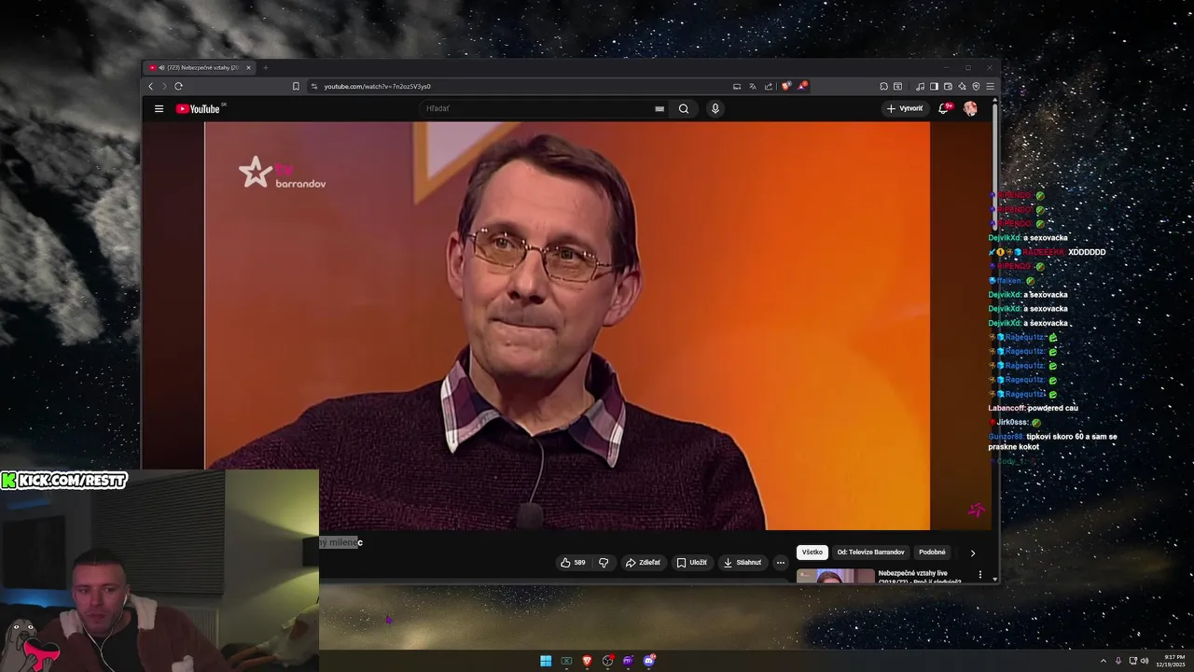Click the YouTube URL in the address bar
1194x672 pixels.
tap(378, 86)
